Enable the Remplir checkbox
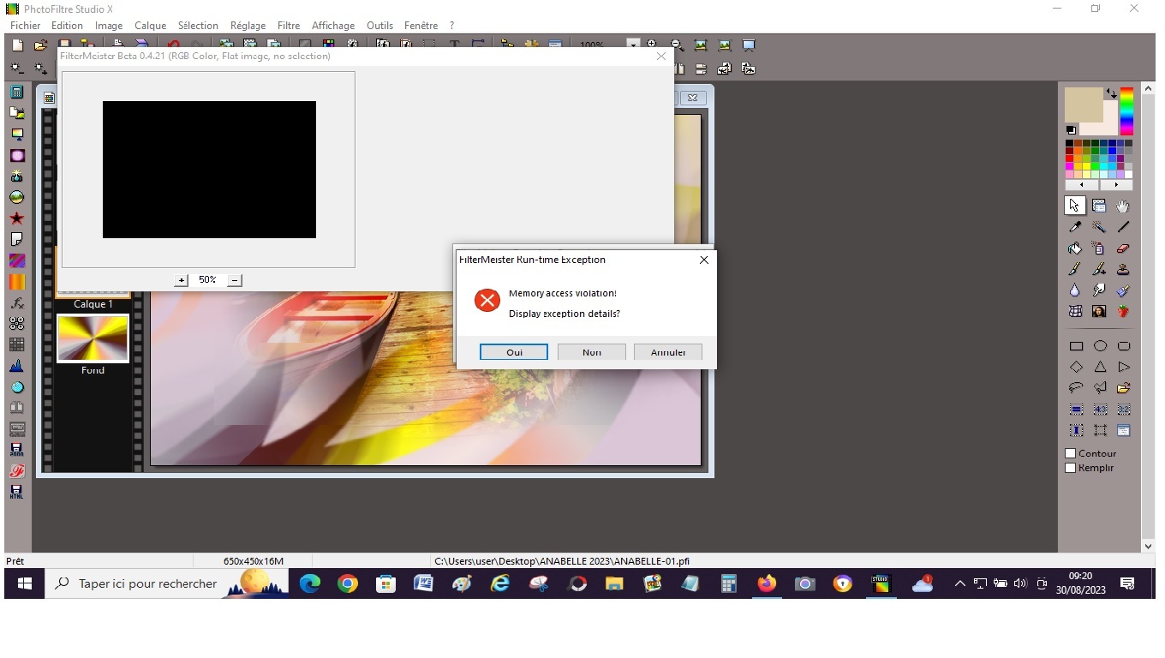The height and width of the screenshot is (658, 1165). click(x=1070, y=468)
